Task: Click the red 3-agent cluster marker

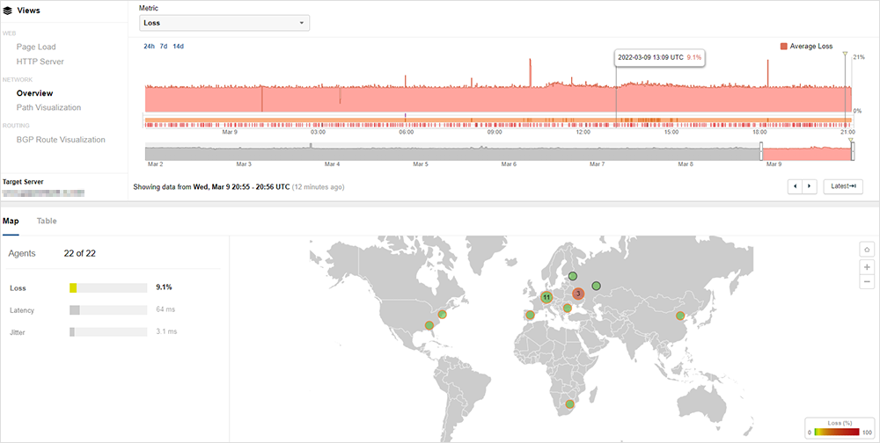Action: (578, 294)
